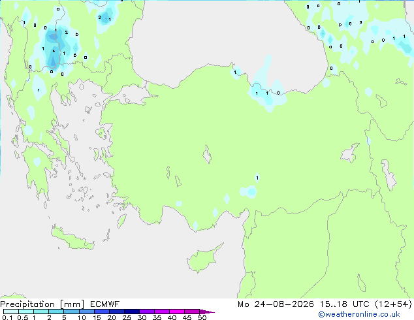Screen dimensions: 414x320
Task: Click the (12+54) forecast offset label
Action: click(393, 304)
